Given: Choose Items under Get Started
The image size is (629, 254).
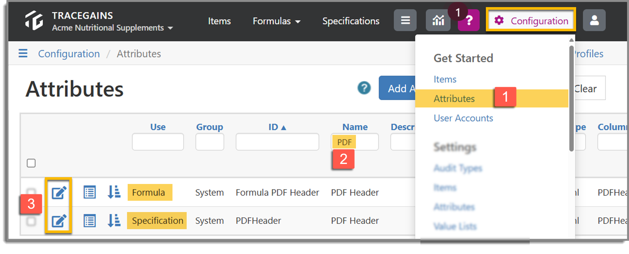Looking at the screenshot, I should 445,79.
